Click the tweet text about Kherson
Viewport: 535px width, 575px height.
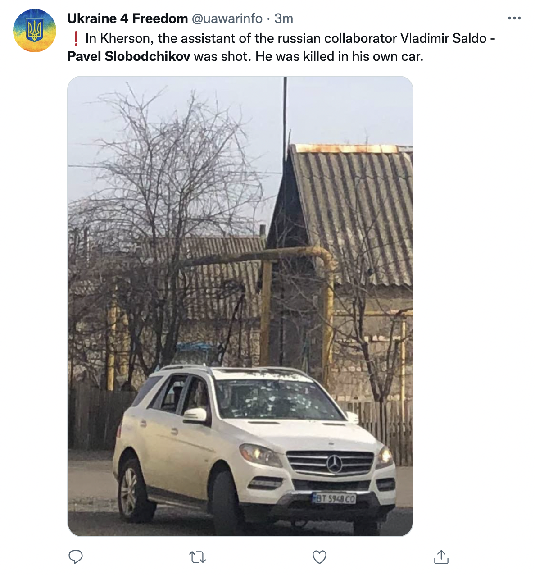(281, 47)
